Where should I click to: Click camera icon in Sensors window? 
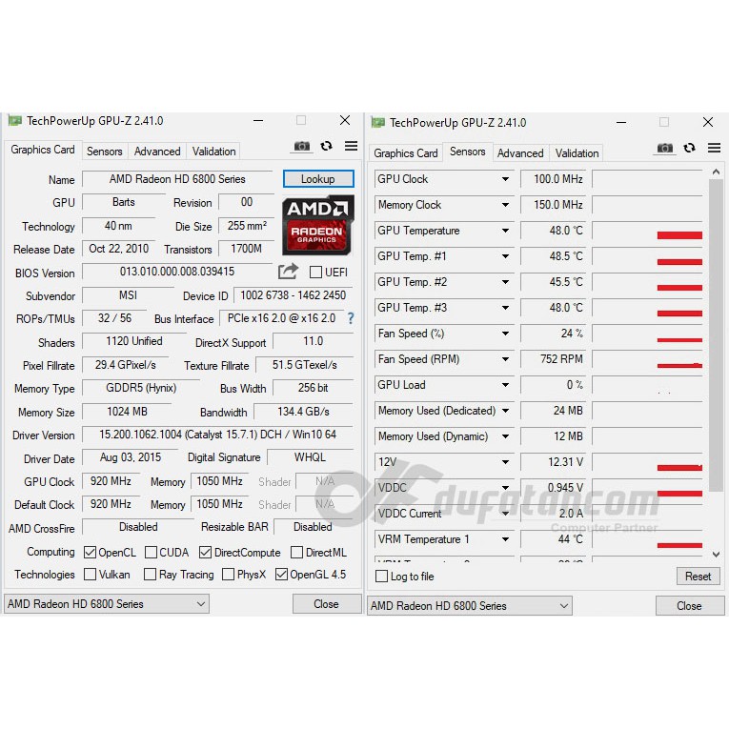click(x=665, y=149)
